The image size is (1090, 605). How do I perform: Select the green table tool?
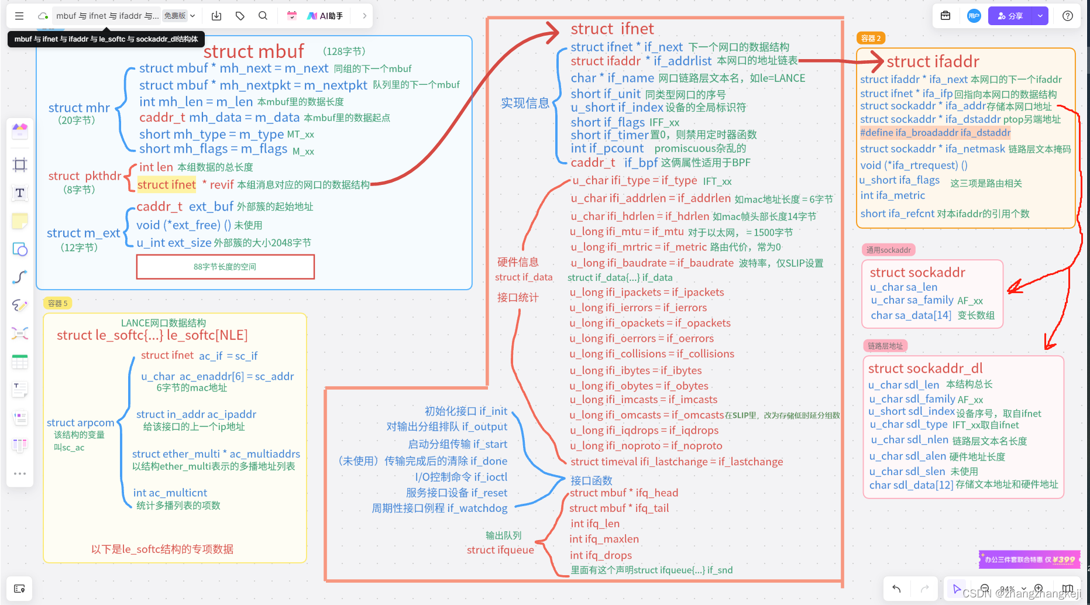coord(20,362)
